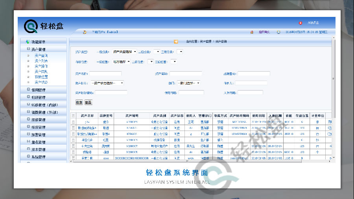Image resolution: width=354 pixels, height=199 pixels.
Task: Click the table's horizontal scrollbar
Action: (187, 161)
